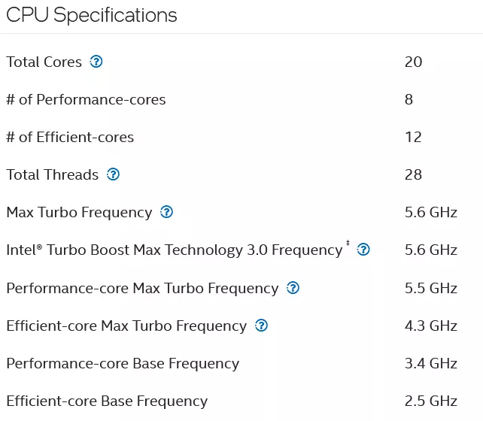Screen dimensions: 483x421
Task: Click the Efficient-core Max Turbo value 4.3 GHz
Action: click(431, 326)
